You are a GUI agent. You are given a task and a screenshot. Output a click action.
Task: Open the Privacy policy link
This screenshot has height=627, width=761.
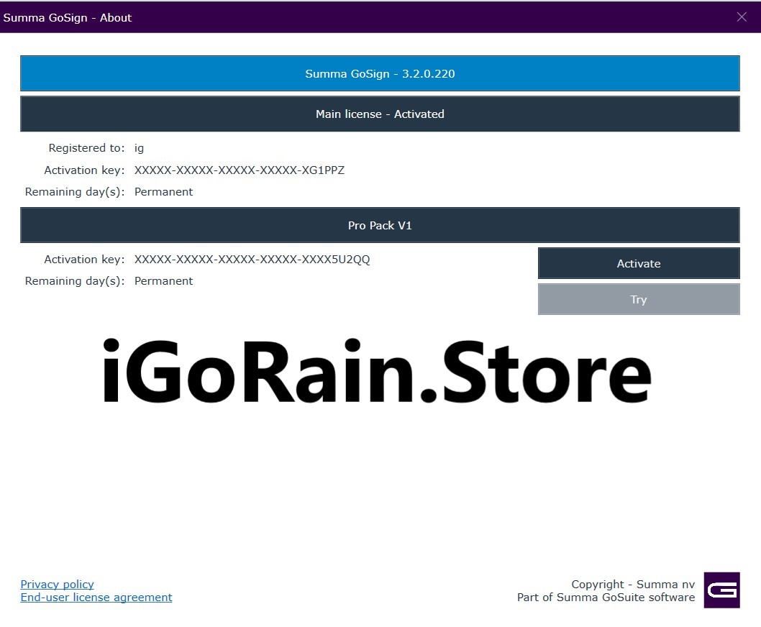(x=57, y=584)
